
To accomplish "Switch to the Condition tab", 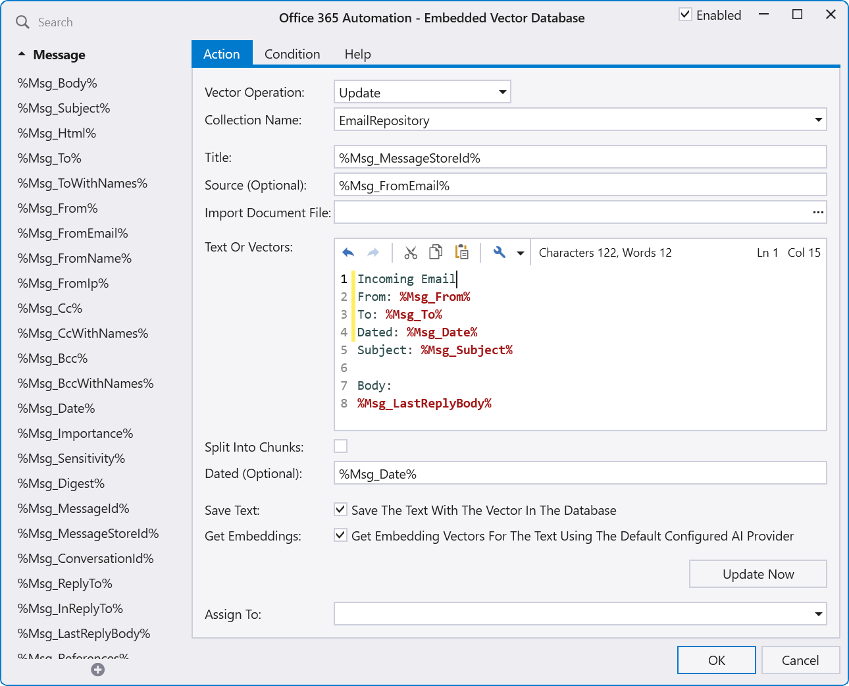I will pos(292,54).
